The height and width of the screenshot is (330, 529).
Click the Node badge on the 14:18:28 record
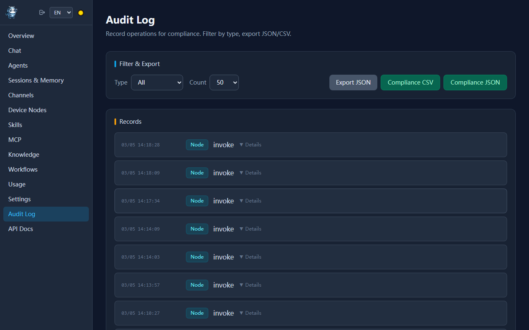click(x=197, y=145)
